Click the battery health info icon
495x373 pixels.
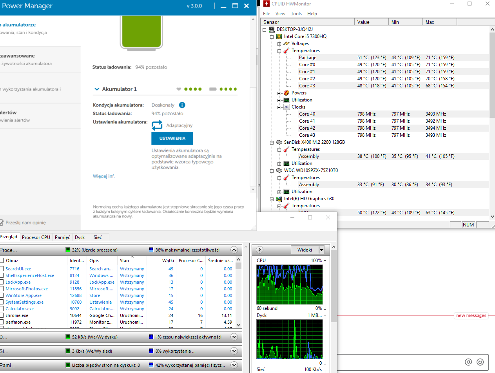click(x=182, y=105)
